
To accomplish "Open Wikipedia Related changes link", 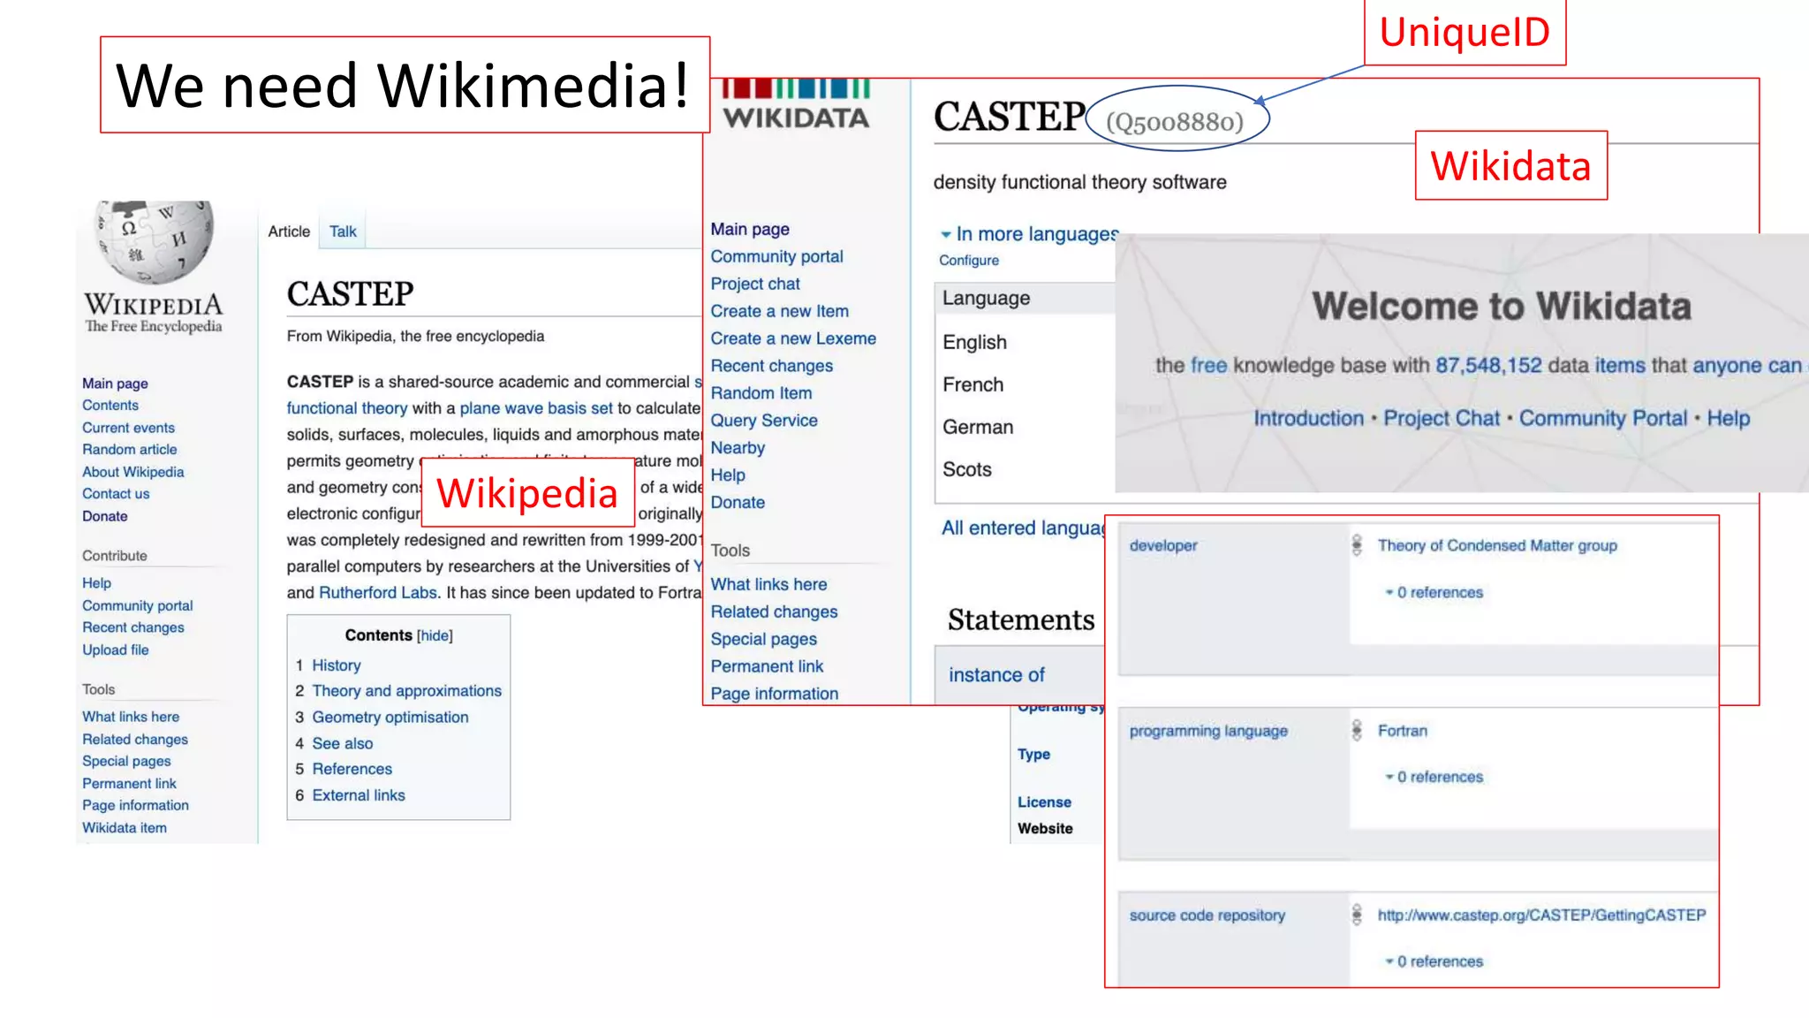I will (x=135, y=740).
